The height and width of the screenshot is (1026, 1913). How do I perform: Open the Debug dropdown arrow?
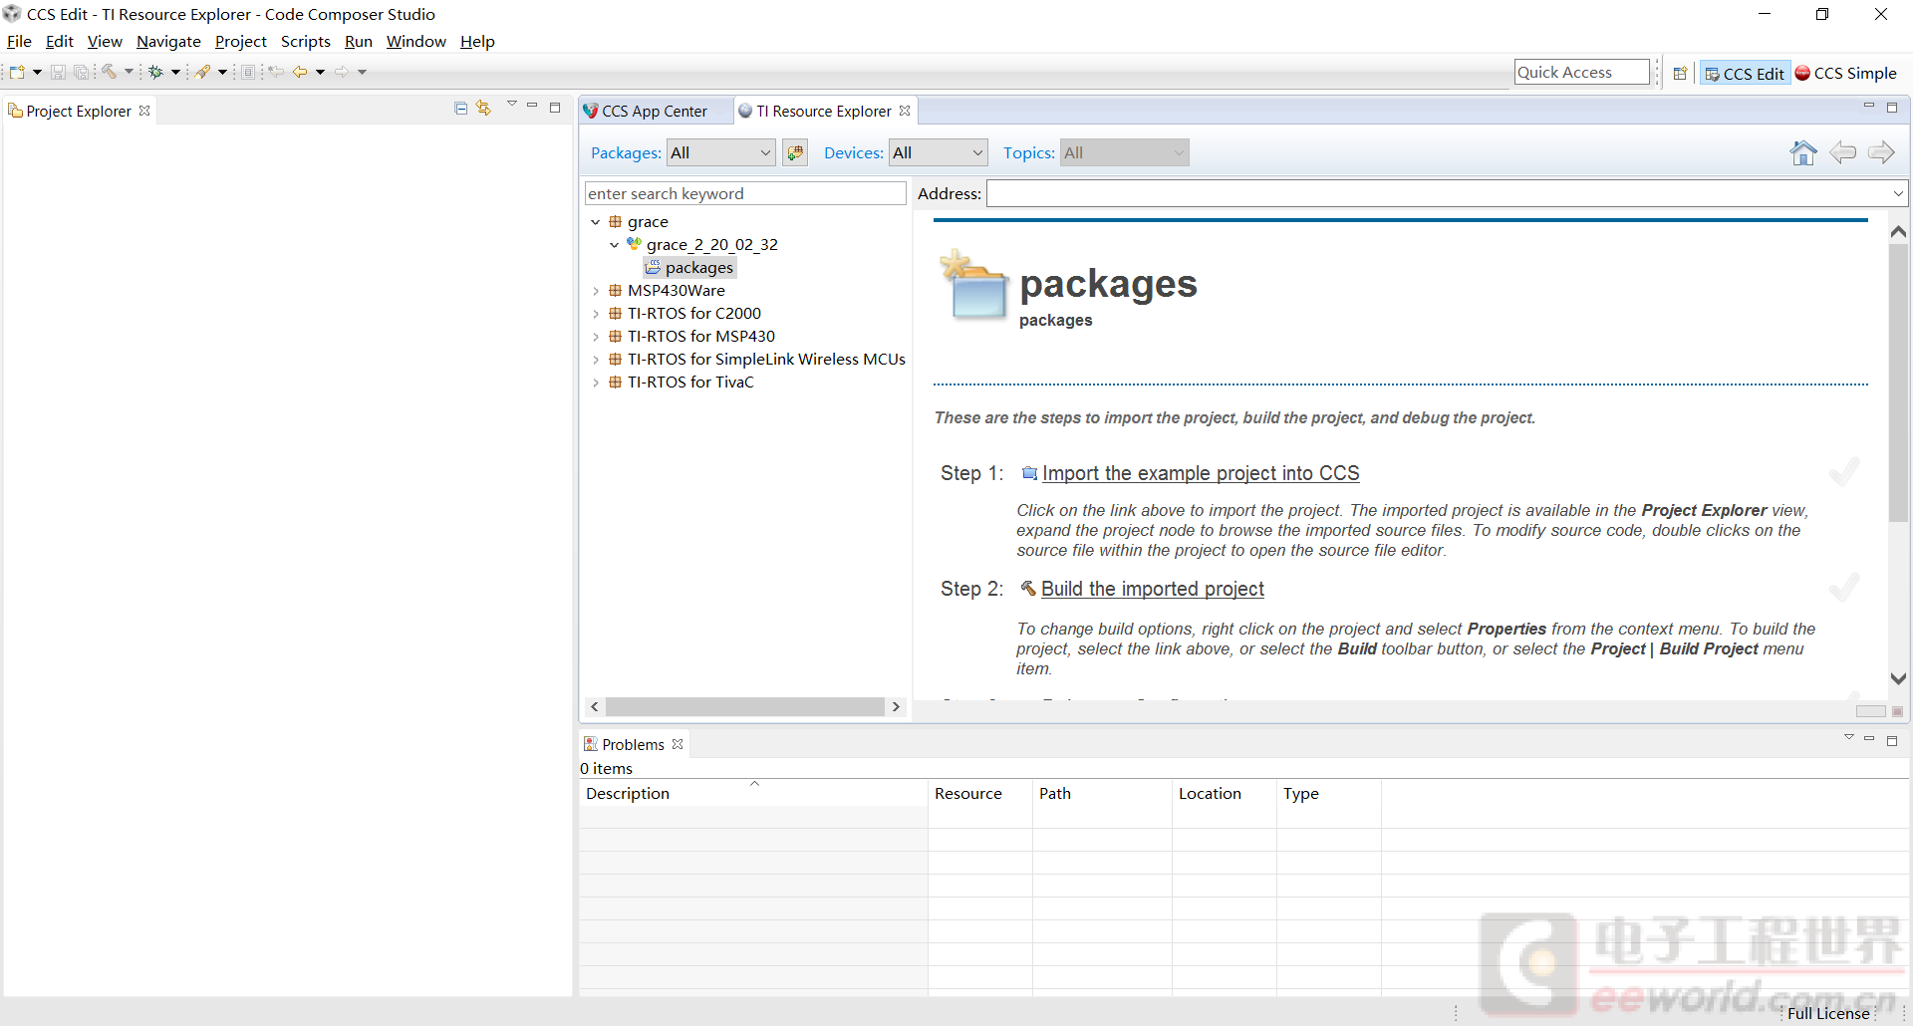(x=175, y=72)
